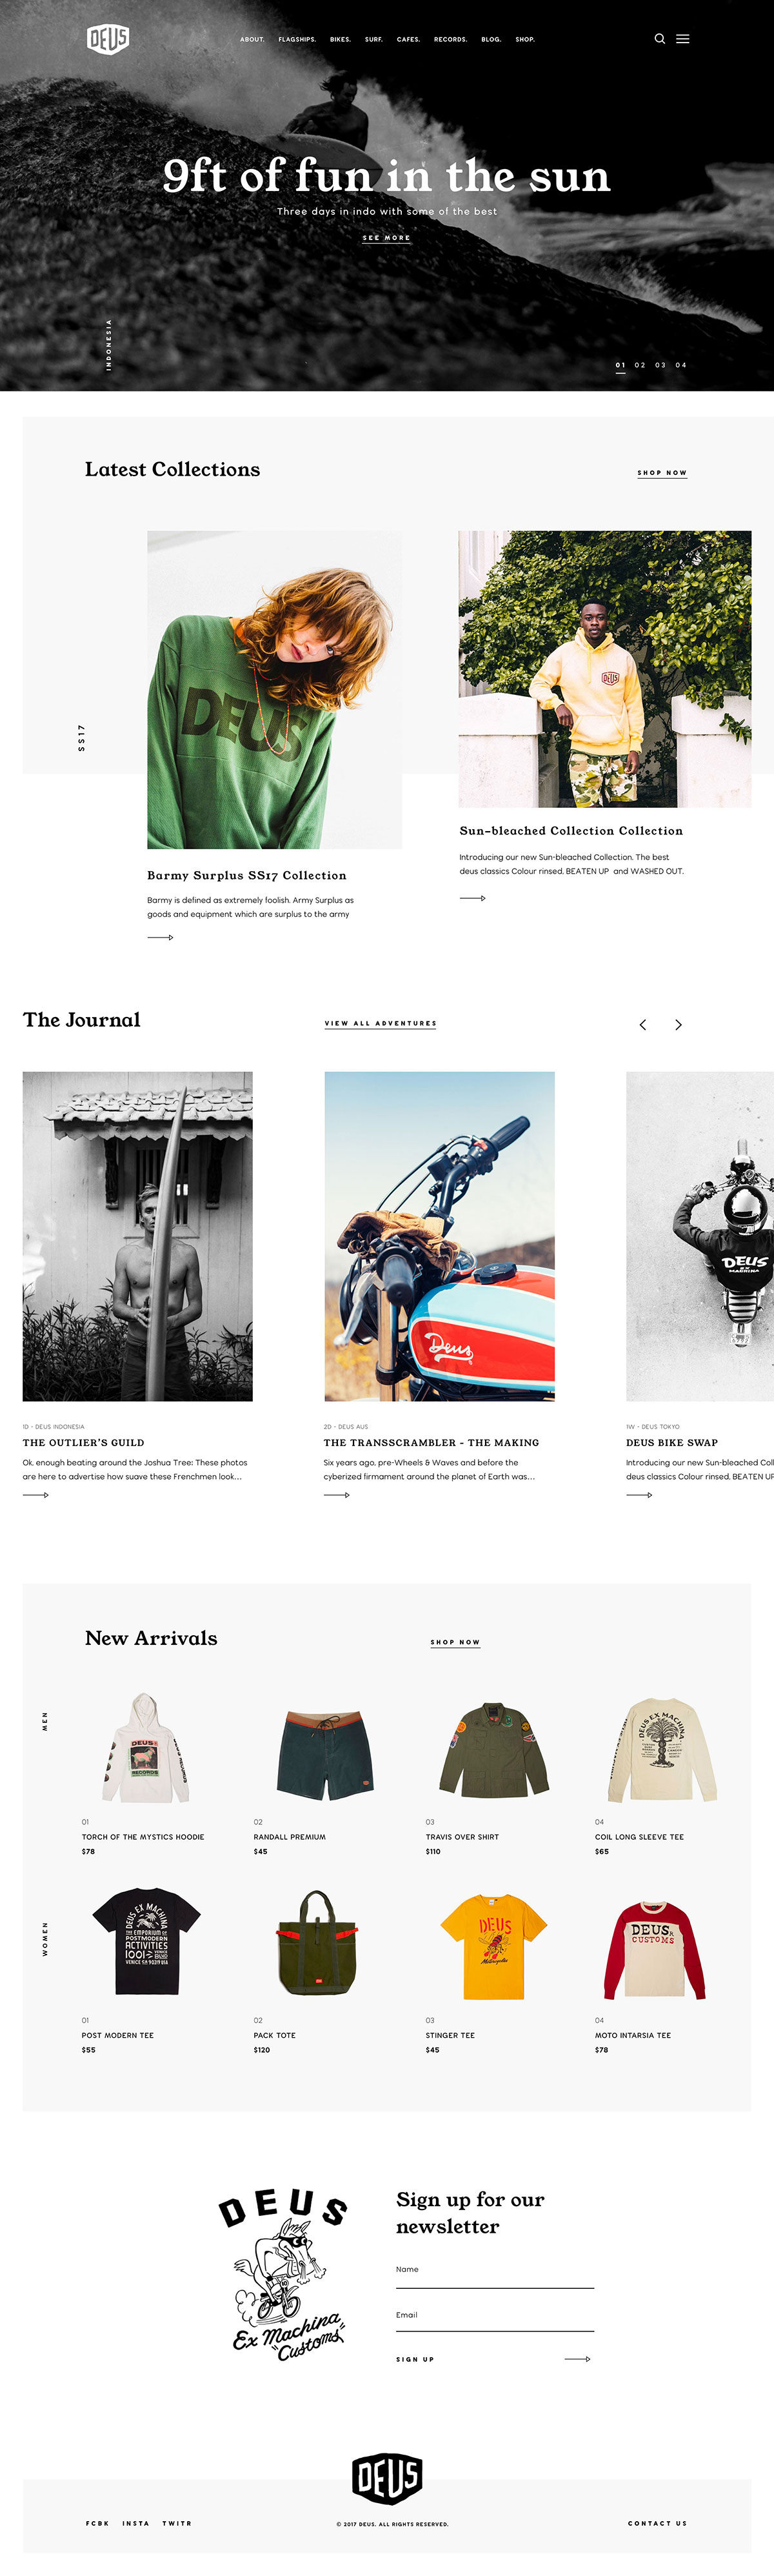This screenshot has width=774, height=2576.
Task: Click the Deus shield logo in header
Action: [x=108, y=39]
